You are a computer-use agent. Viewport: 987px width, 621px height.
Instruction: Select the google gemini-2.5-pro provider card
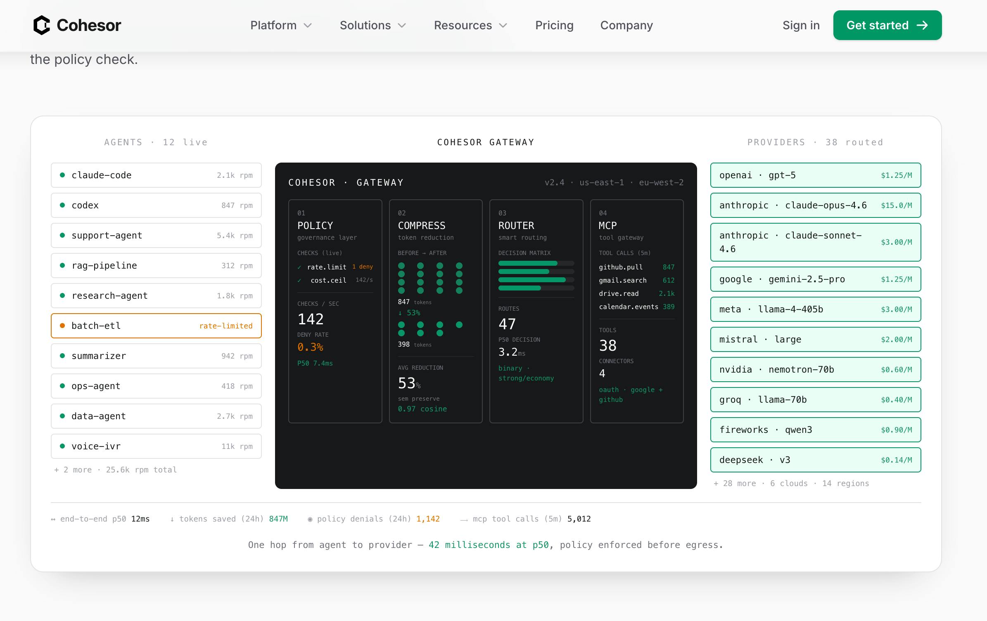point(816,279)
